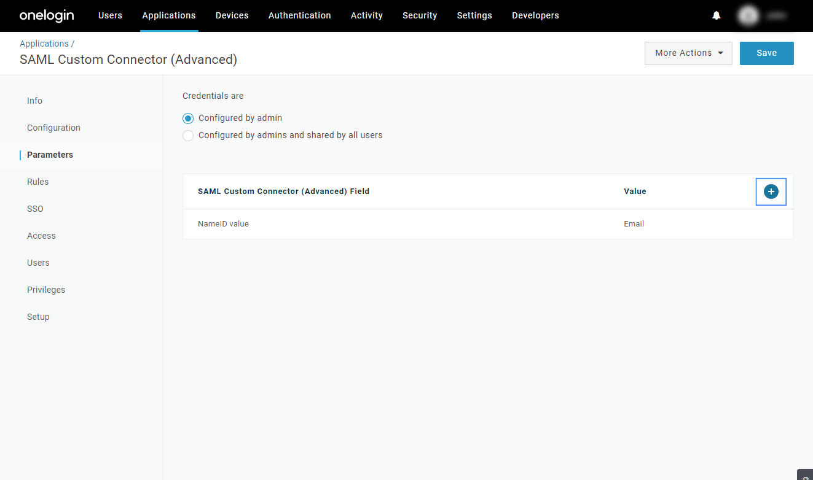Select 'Configured by admins and shared by all users'

(x=189, y=136)
